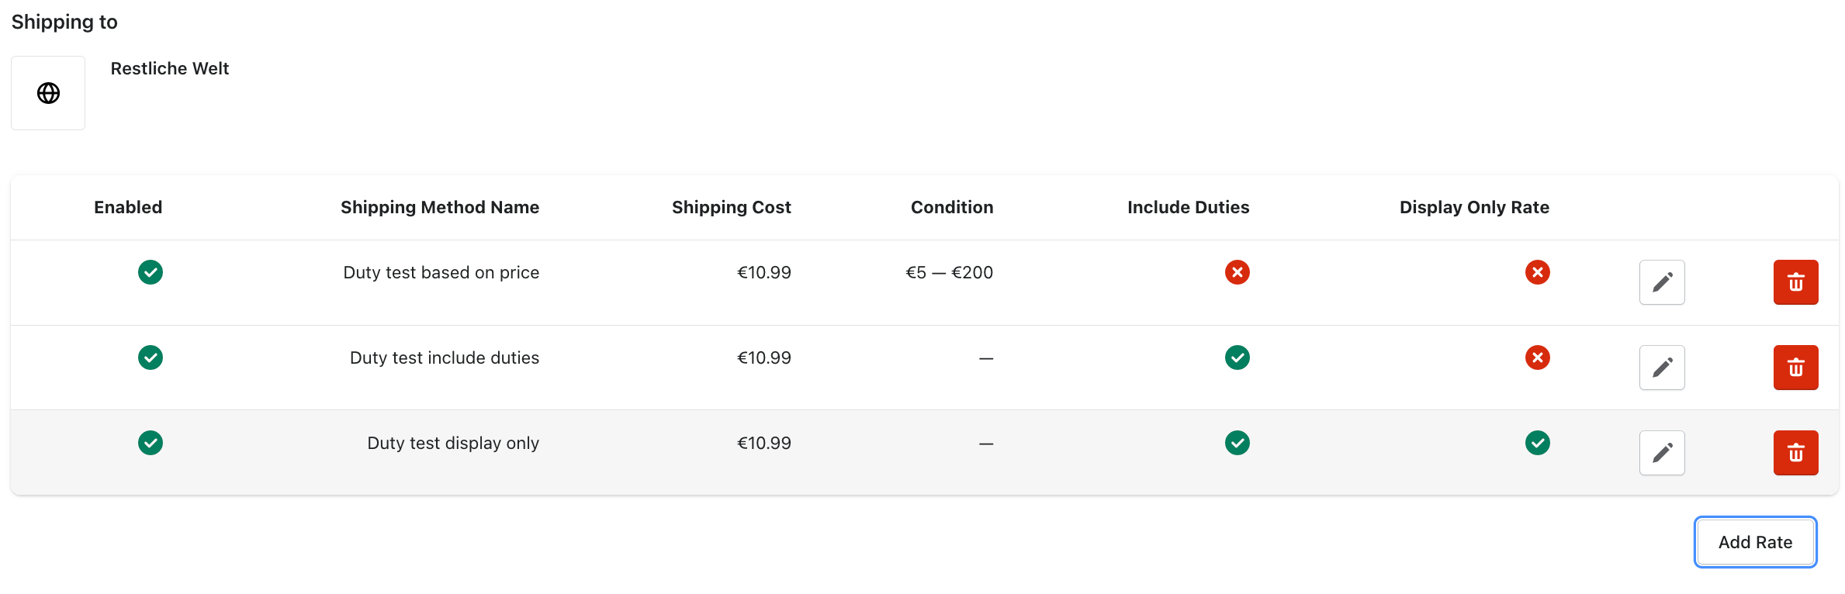
Task: Click Display Only Rate cross for 'Duty test include duties'
Action: click(x=1537, y=357)
